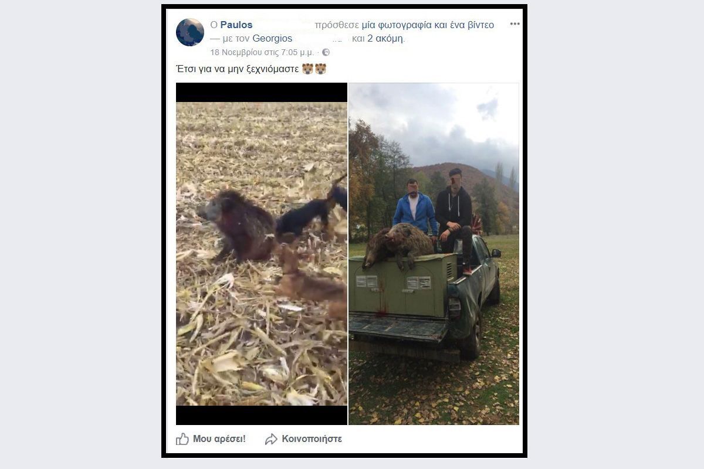Viewport: 704px width, 469px height.
Task: Click the black letterbox bar below the video
Action: 262,415
